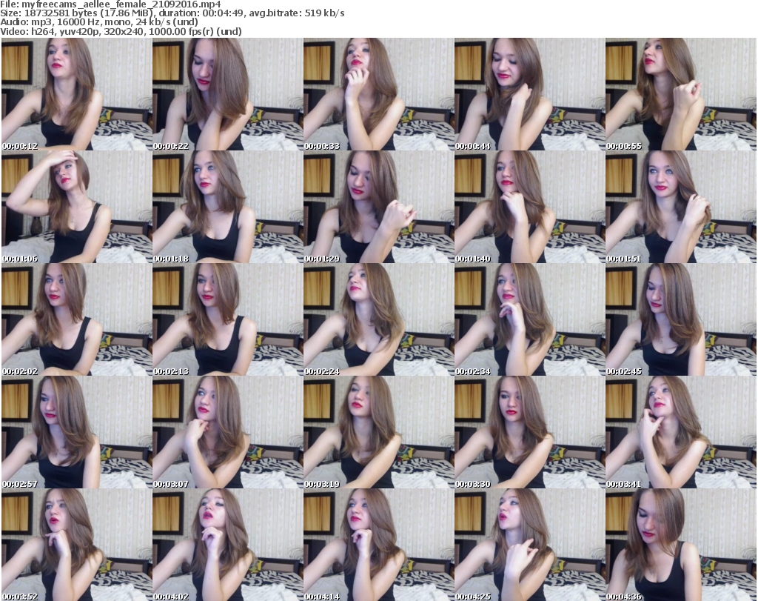Select the 00:03:19 frame
The width and height of the screenshot is (758, 601).
pos(378,433)
